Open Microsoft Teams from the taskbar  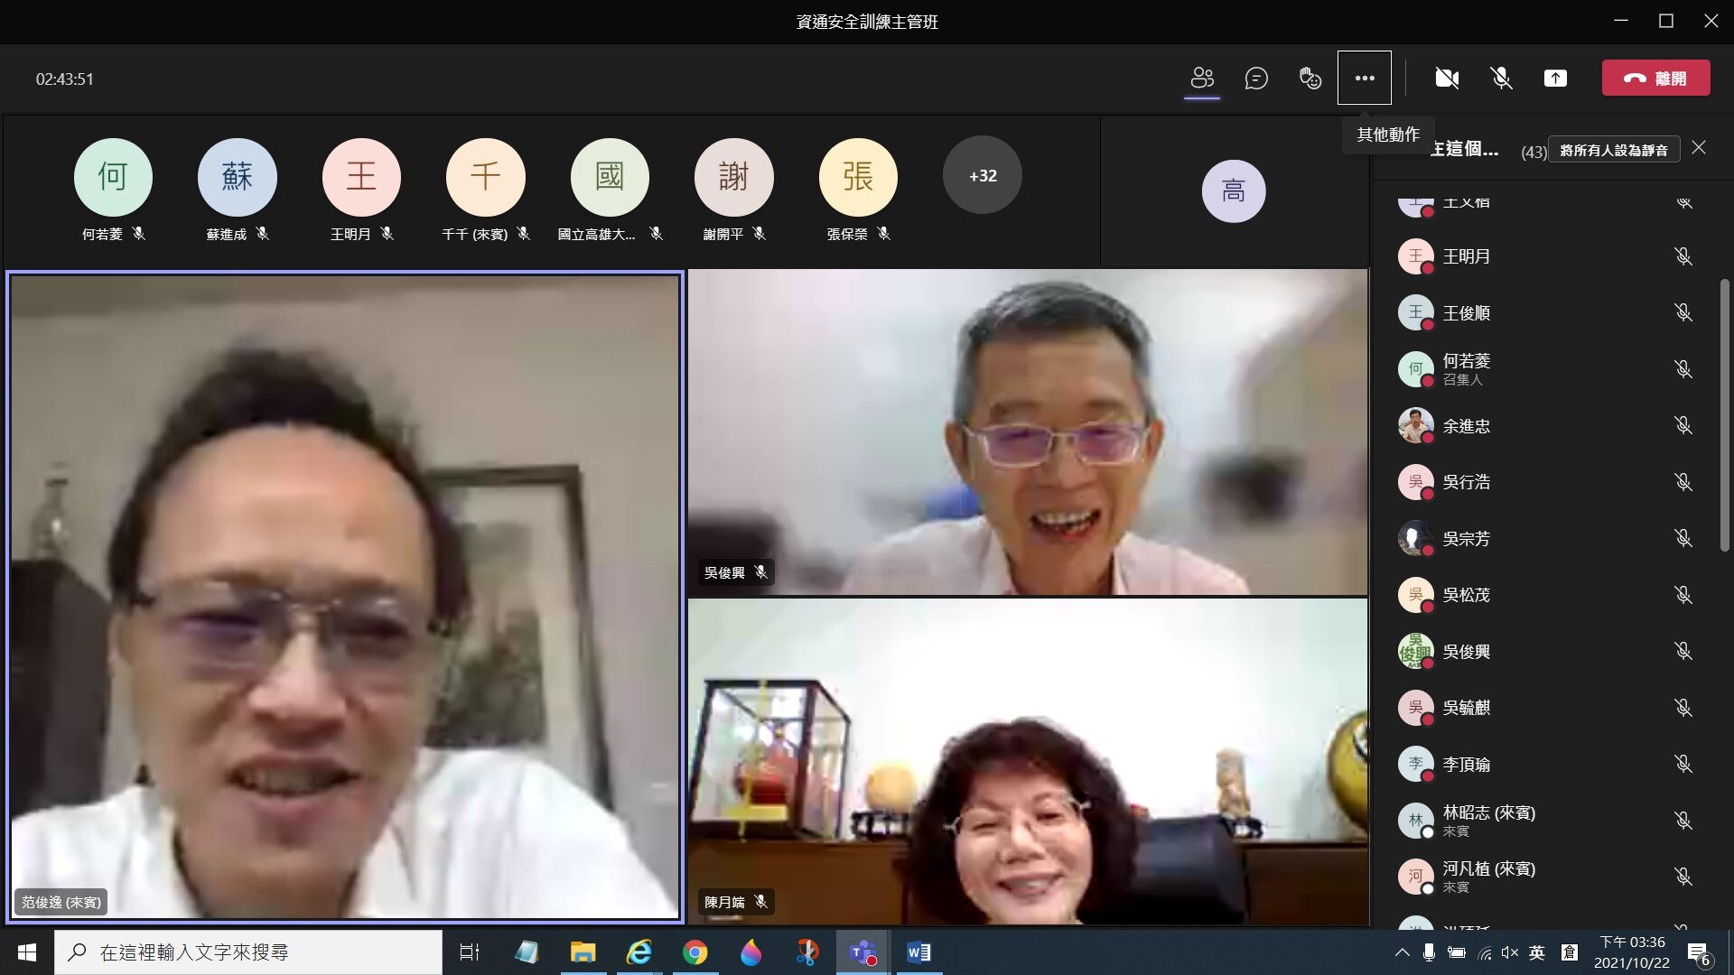(863, 952)
